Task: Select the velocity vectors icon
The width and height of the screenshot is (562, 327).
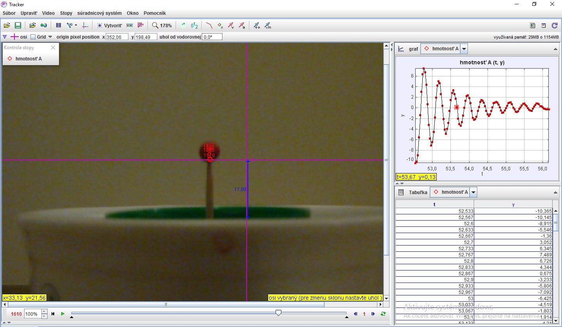Action: point(232,25)
